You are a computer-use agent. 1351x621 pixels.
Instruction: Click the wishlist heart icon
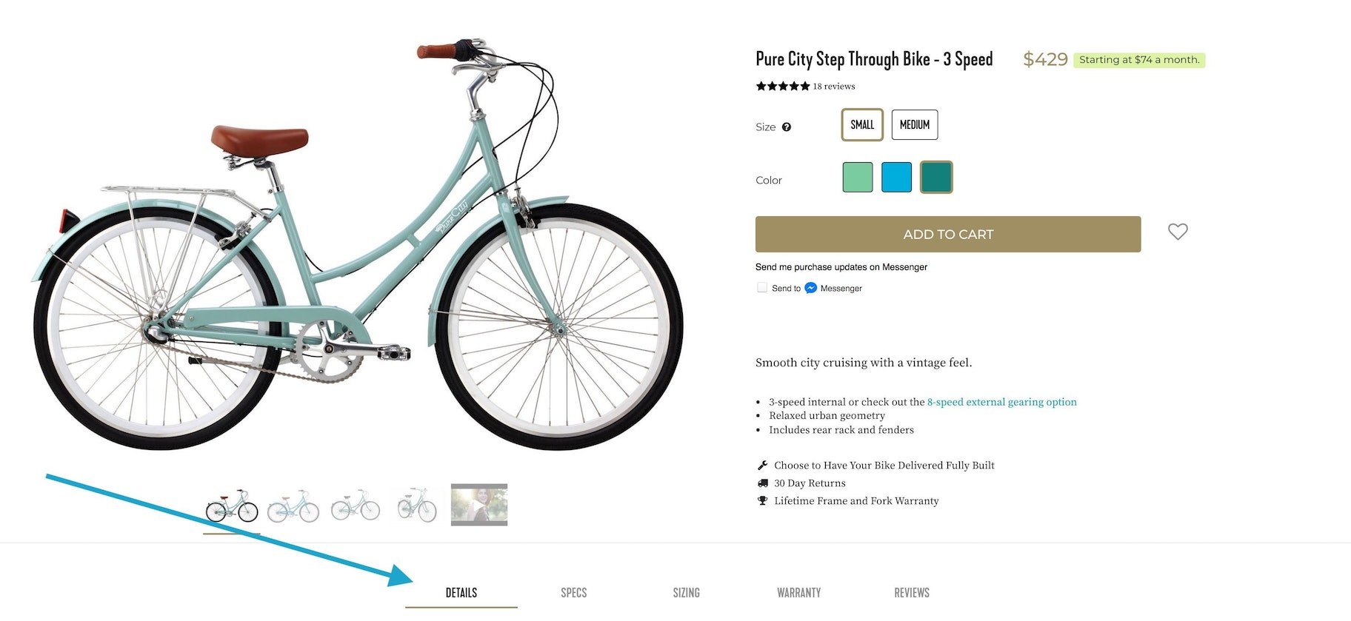point(1178,232)
